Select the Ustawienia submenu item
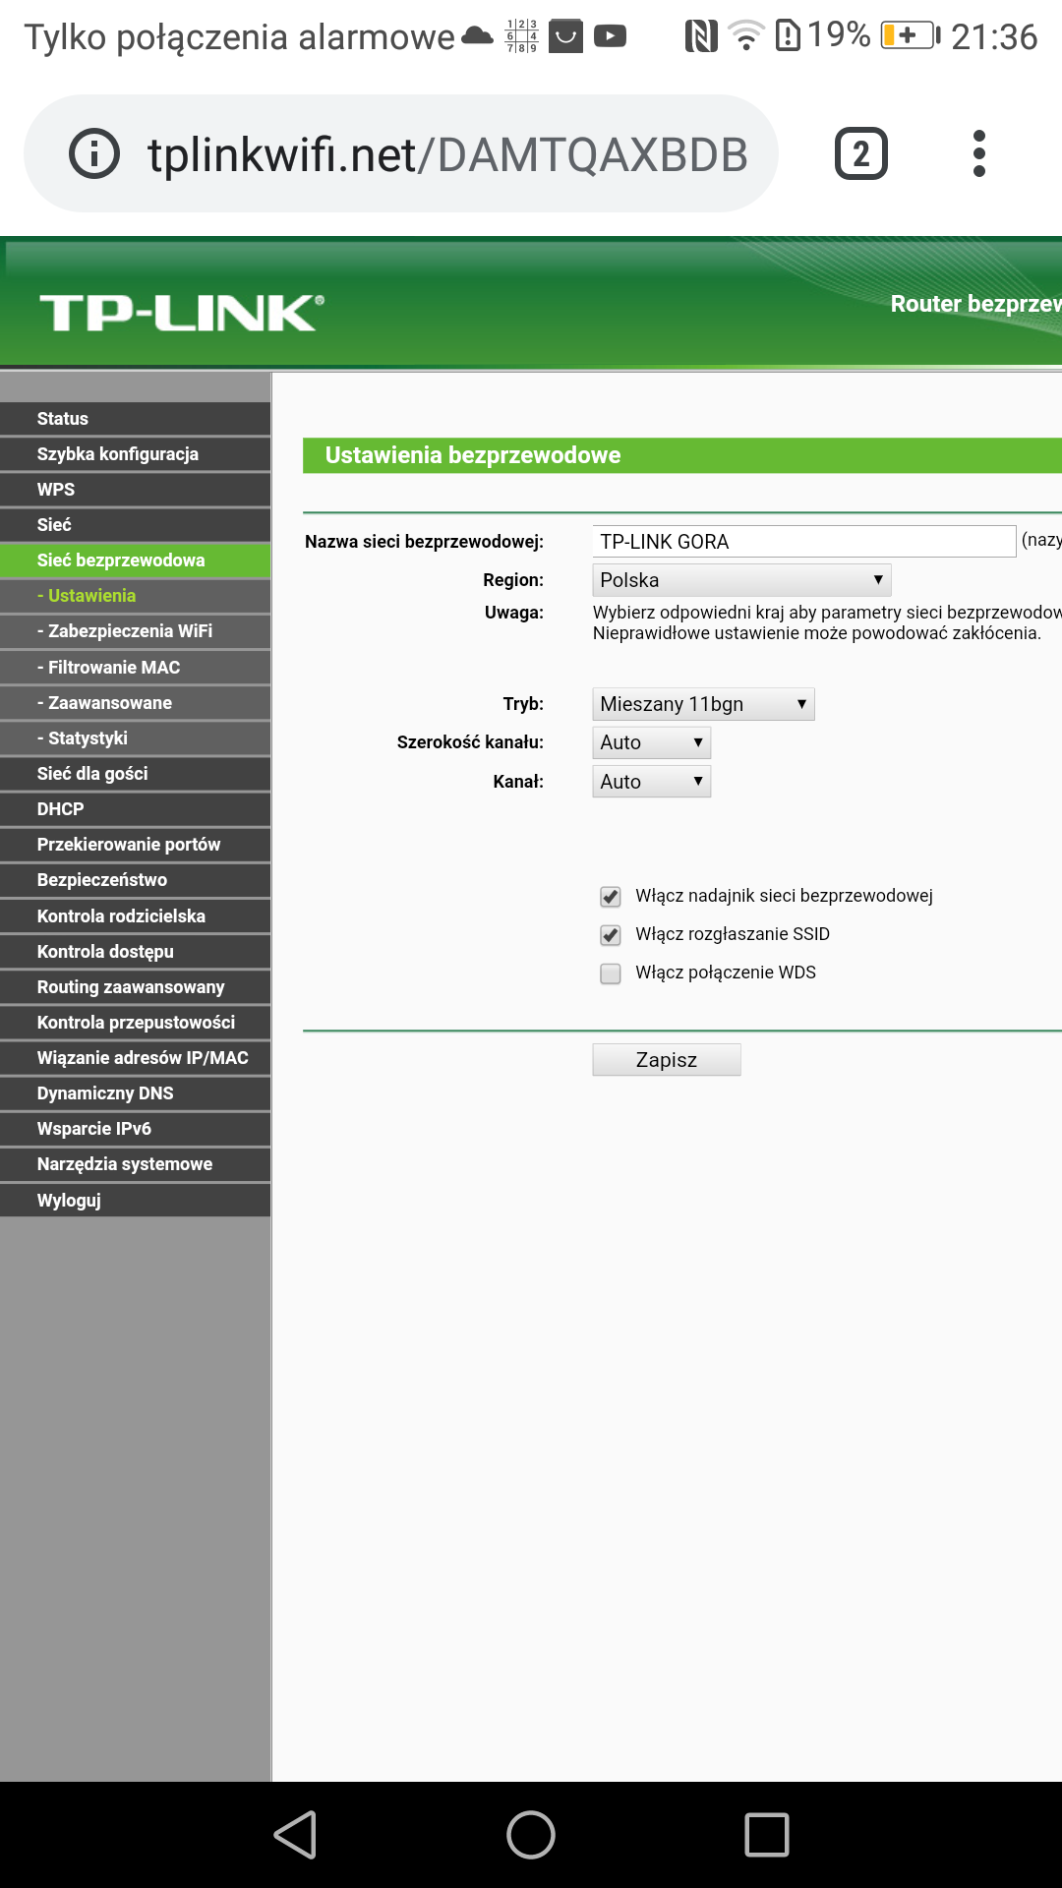 (x=135, y=596)
